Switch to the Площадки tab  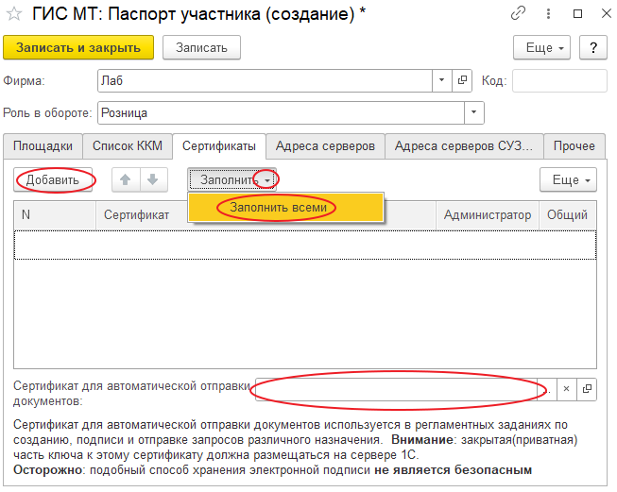pos(43,146)
